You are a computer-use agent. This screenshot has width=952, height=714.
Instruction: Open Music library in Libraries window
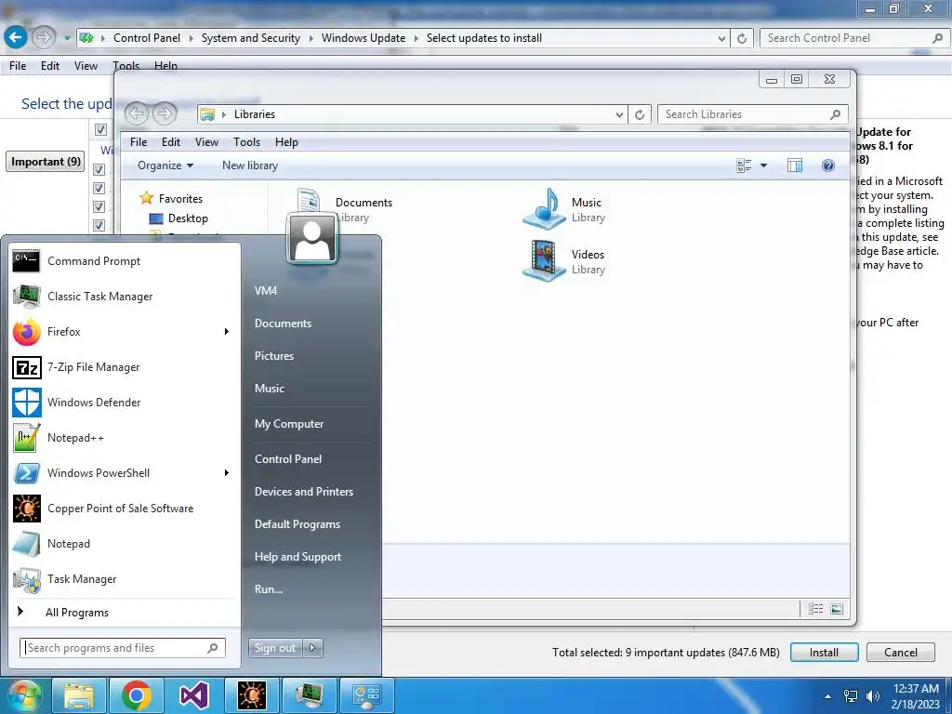tap(563, 209)
